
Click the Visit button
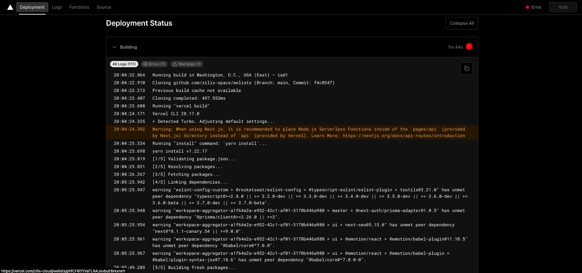(x=563, y=7)
